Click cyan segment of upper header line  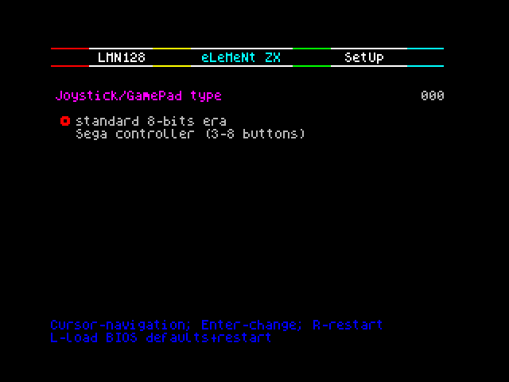click(425, 49)
